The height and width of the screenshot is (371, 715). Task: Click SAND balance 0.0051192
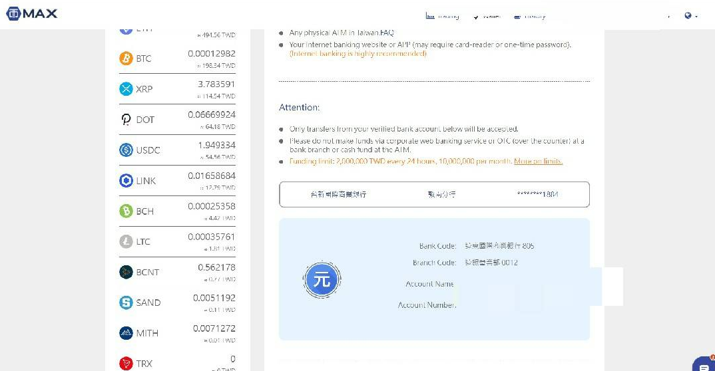[214, 298]
